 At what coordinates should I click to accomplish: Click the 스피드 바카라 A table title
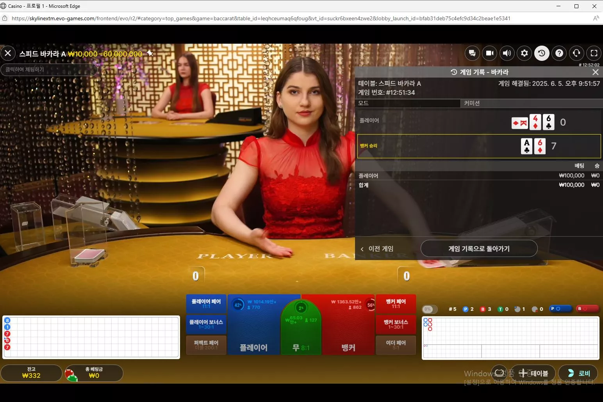click(x=43, y=54)
